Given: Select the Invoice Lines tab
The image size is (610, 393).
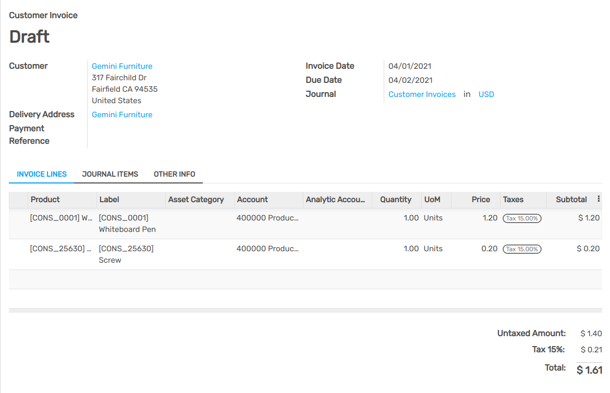Looking at the screenshot, I should [41, 174].
